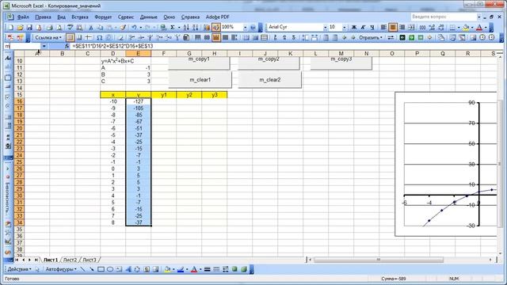Open the Вставка menu

tap(80, 17)
